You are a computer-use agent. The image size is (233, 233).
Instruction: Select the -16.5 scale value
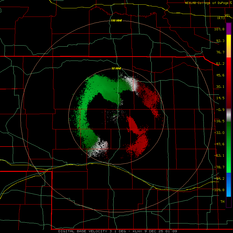(x=219, y=121)
